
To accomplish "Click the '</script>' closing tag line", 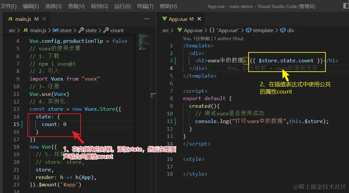I will (x=197, y=144).
